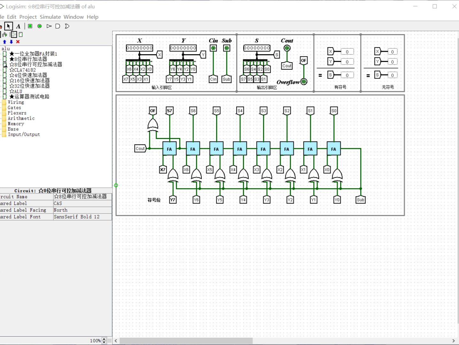The image size is (459, 345).
Task: Click the zoom percentage stepper up arrow
Action: coord(104,339)
